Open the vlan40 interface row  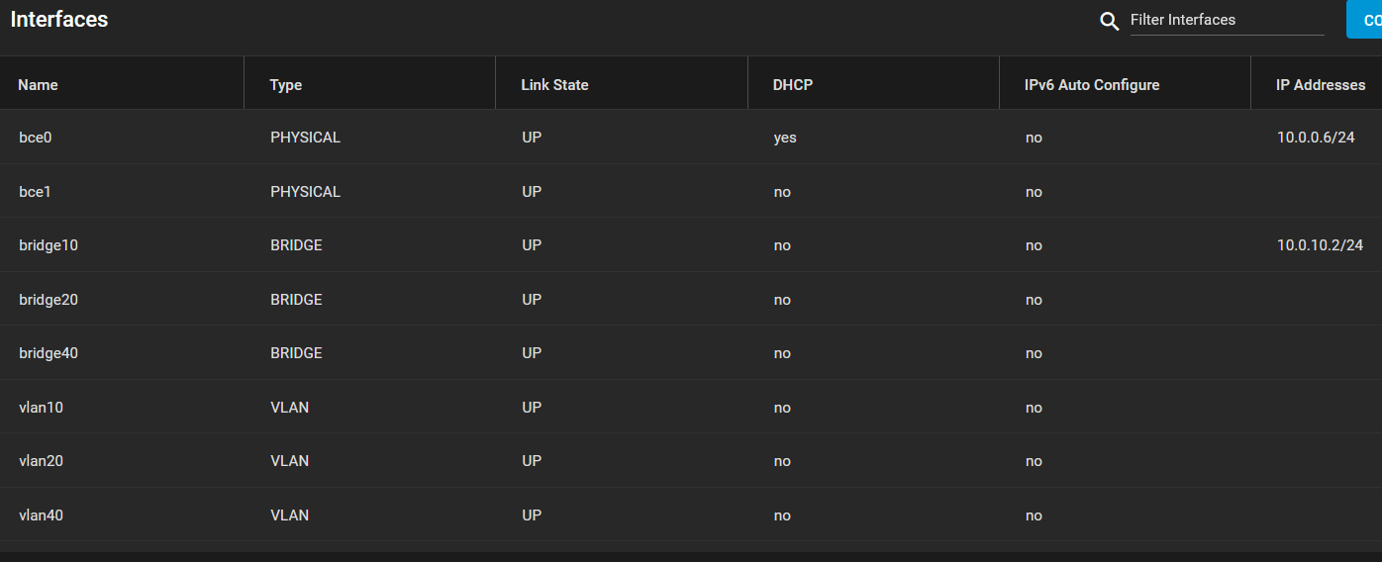691,515
